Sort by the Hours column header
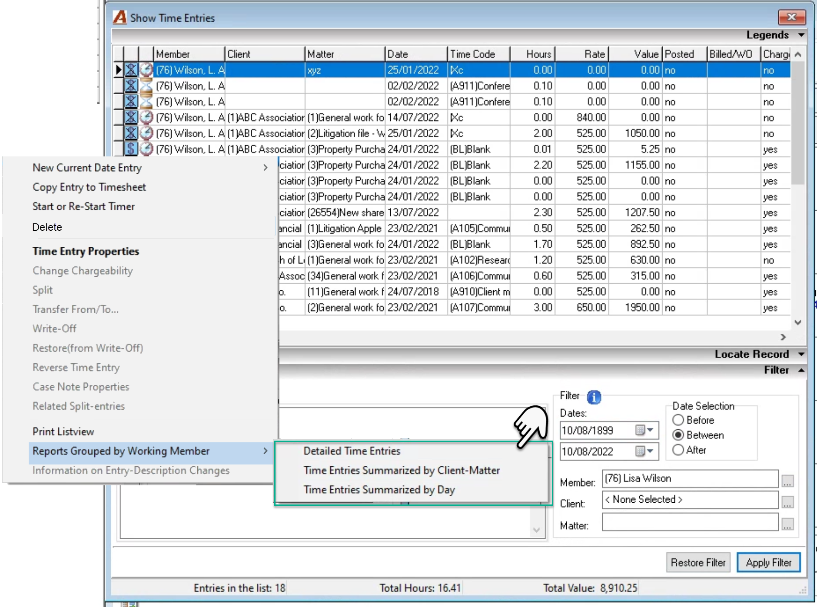Screen dimensions: 817x607 click(x=532, y=54)
